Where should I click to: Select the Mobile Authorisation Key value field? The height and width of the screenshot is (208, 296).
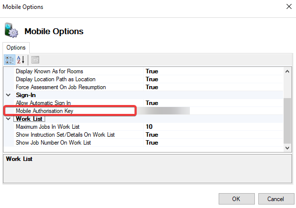click(213, 111)
